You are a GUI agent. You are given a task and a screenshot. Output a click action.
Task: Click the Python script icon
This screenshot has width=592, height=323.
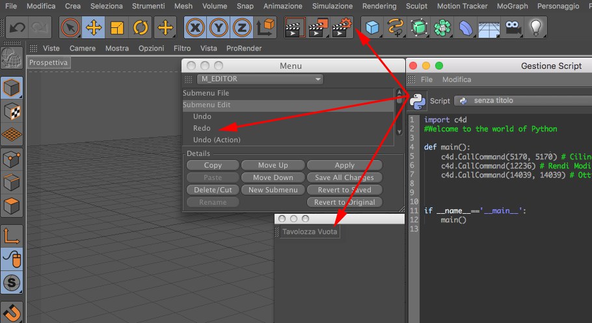coord(418,101)
